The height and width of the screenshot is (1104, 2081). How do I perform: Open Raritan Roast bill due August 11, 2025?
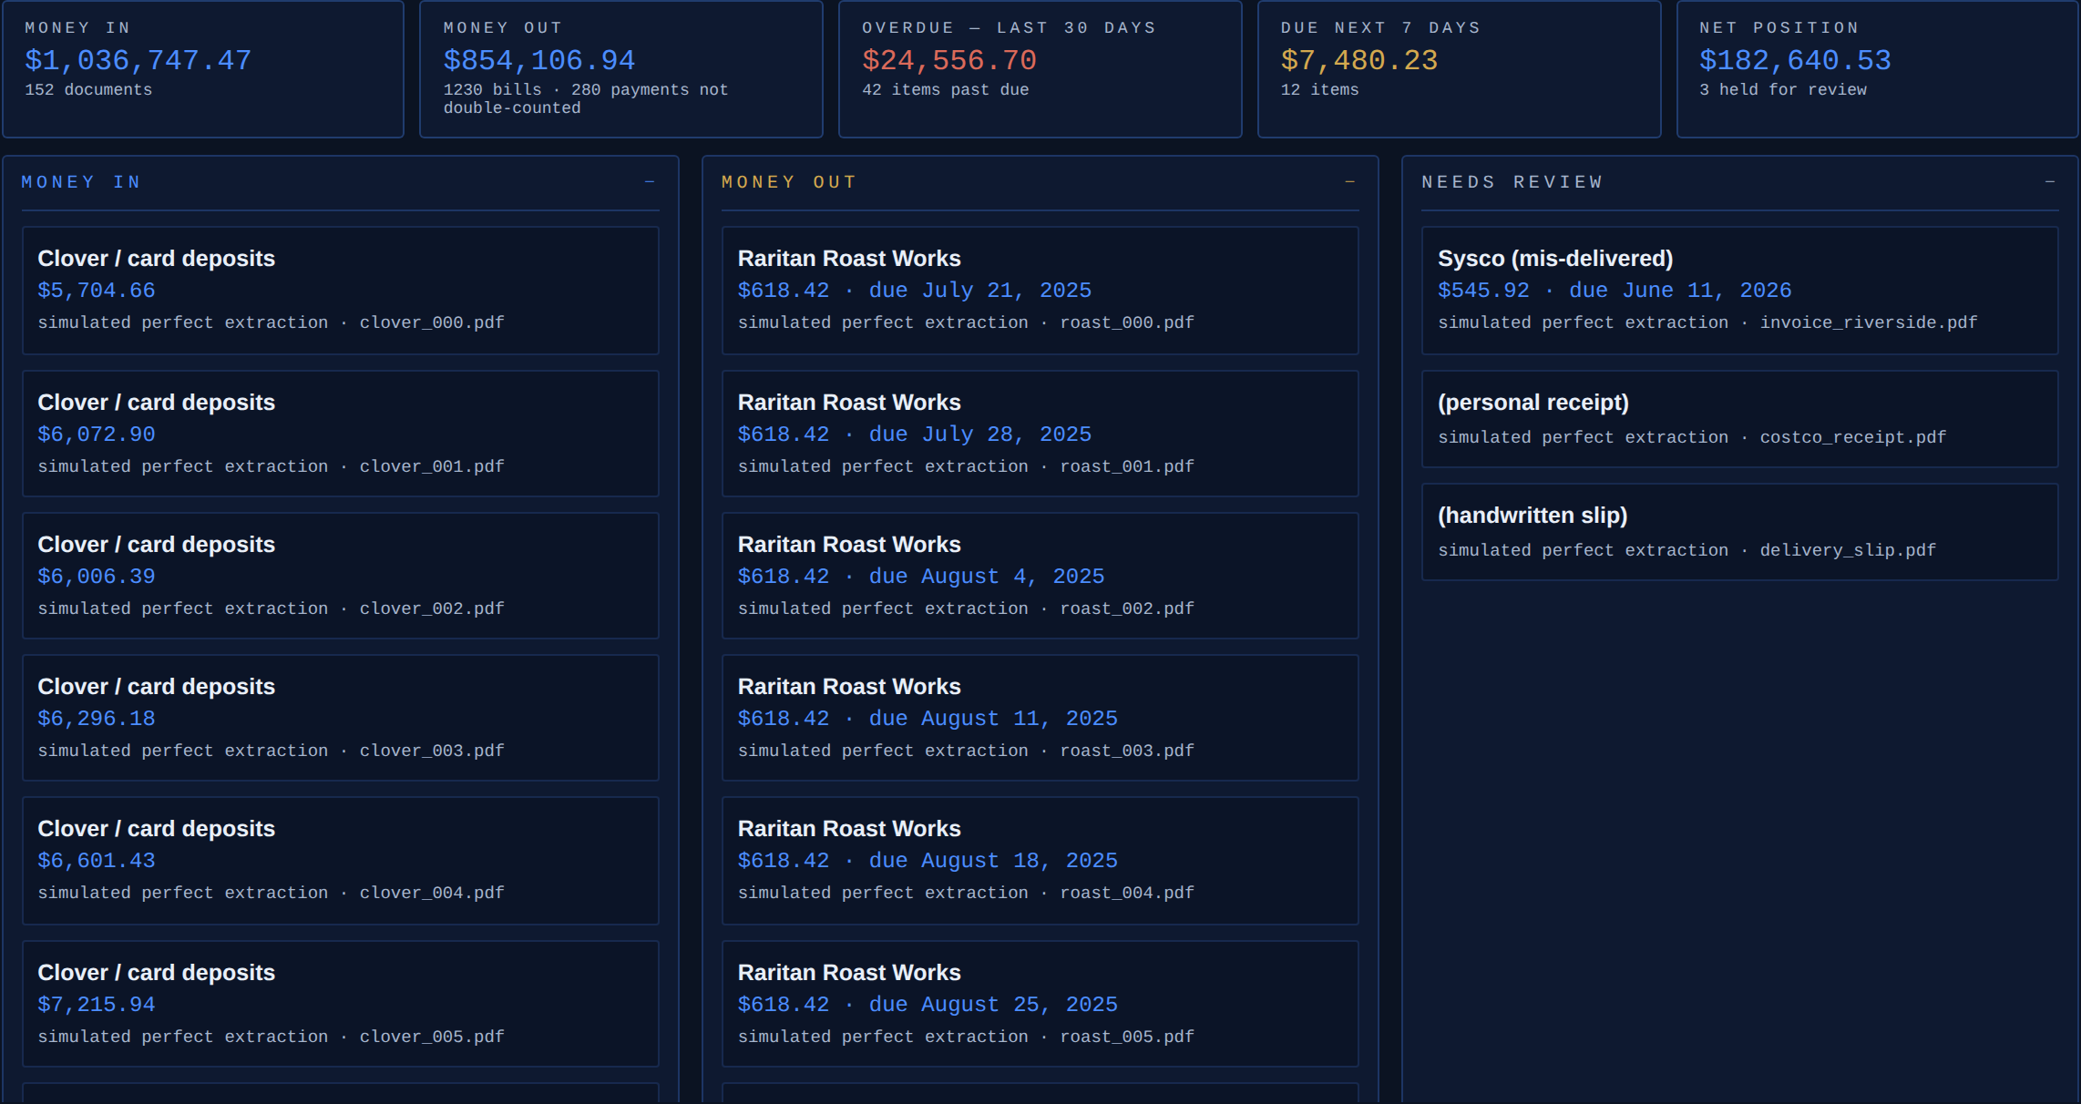(1040, 718)
